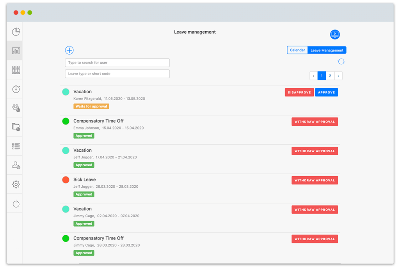Screen dimensions: 402x268
Task: Withdraw approval for Jeff Jogger's sick leave
Action: click(x=315, y=180)
